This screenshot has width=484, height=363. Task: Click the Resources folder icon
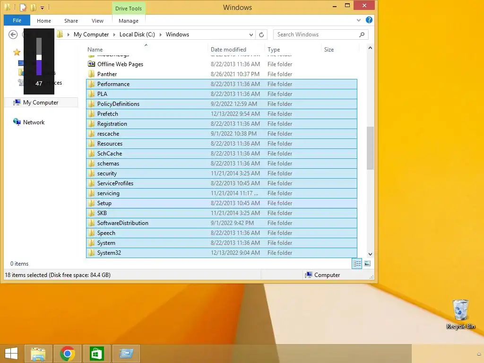coord(91,144)
